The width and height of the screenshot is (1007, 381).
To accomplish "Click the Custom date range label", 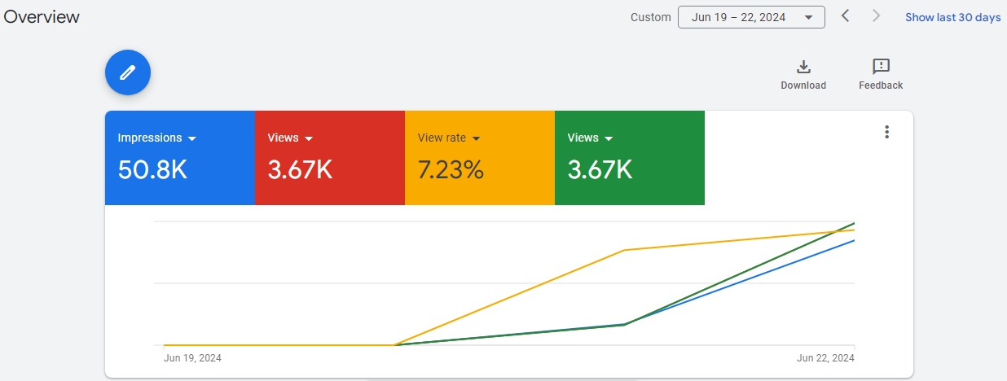I will (x=650, y=17).
